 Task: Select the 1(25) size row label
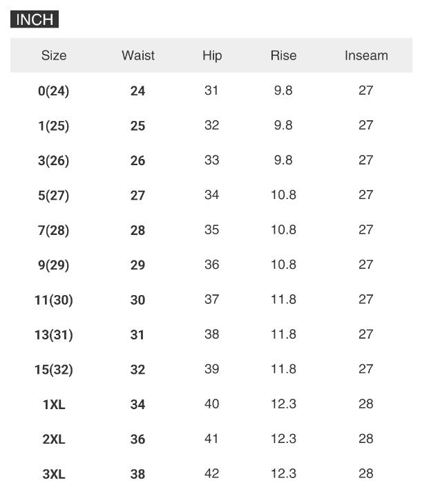point(54,126)
